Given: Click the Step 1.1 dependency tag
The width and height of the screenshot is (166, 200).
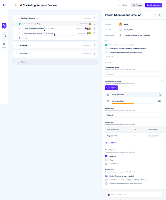Looking at the screenshot, I should [52, 33].
